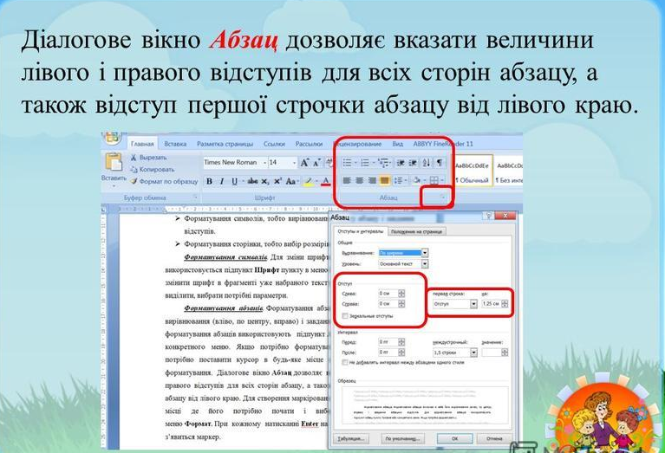Open the Абзац group dialog launcher
This screenshot has width=665, height=453.
point(442,197)
